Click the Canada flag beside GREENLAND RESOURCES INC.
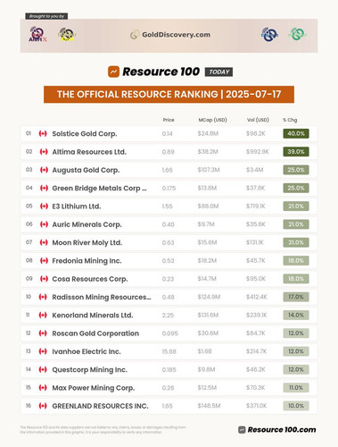The height and width of the screenshot is (447, 338). pos(43,406)
